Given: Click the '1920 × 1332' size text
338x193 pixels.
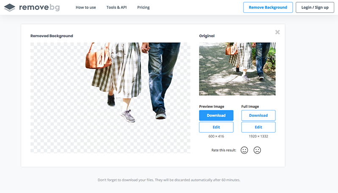Looking at the screenshot, I should coord(258,136).
